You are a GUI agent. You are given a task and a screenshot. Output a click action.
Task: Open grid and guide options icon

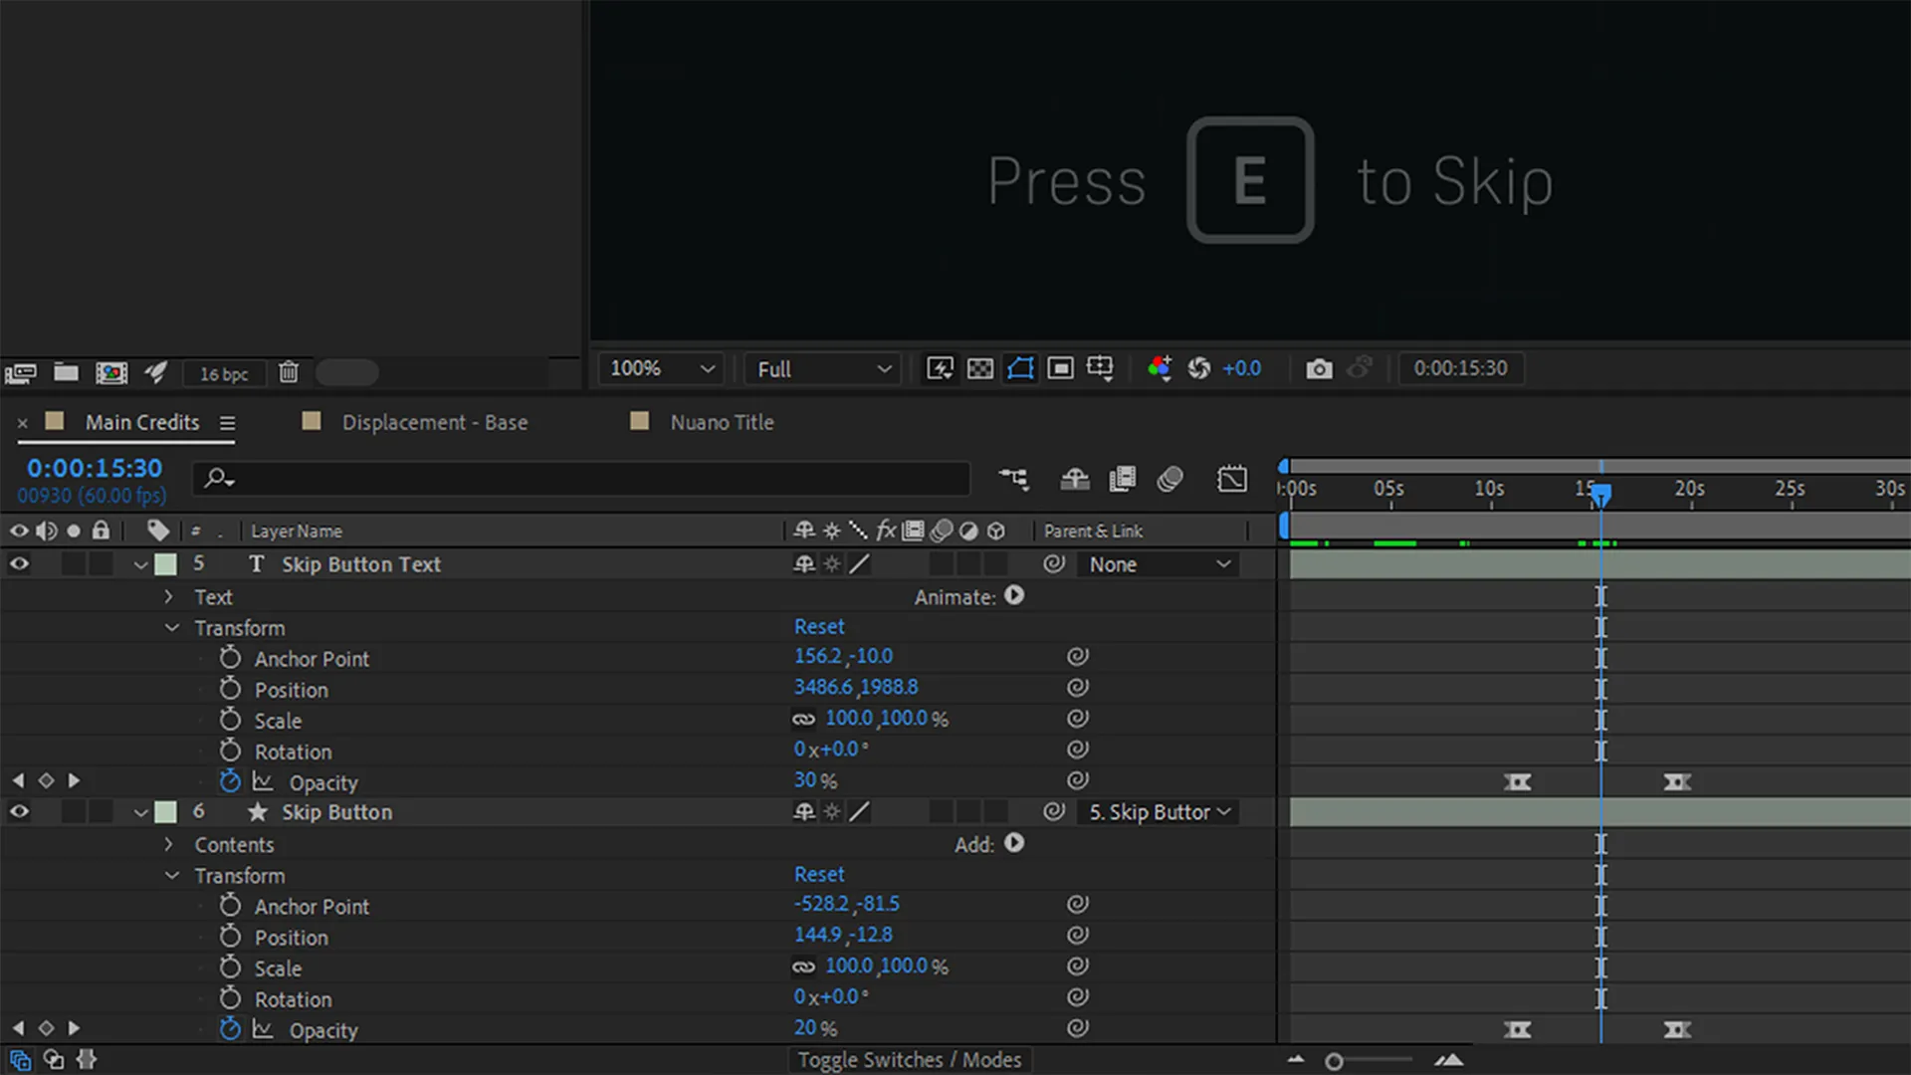click(1101, 368)
